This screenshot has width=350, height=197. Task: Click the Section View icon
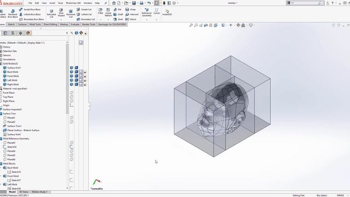click(206, 25)
